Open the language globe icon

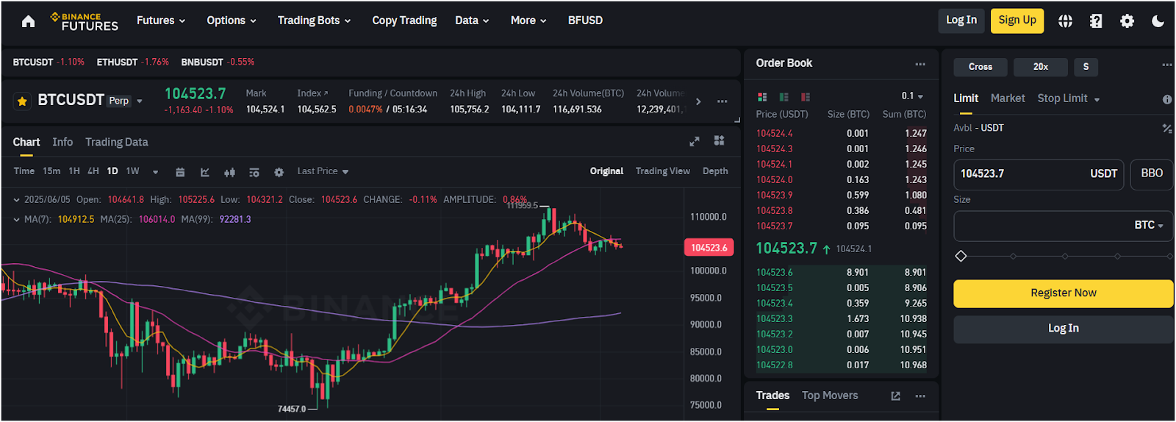[1065, 21]
